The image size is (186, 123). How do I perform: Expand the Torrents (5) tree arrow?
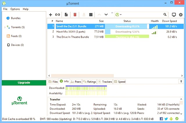(x=5, y=27)
